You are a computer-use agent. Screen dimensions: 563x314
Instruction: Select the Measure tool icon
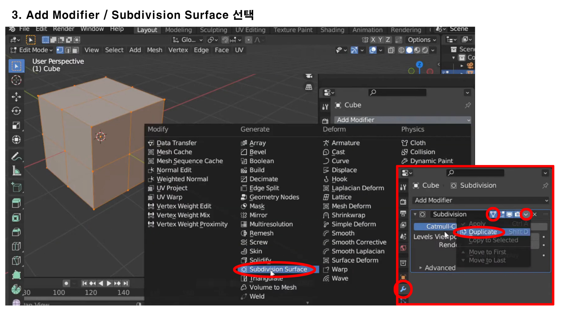[16, 171]
